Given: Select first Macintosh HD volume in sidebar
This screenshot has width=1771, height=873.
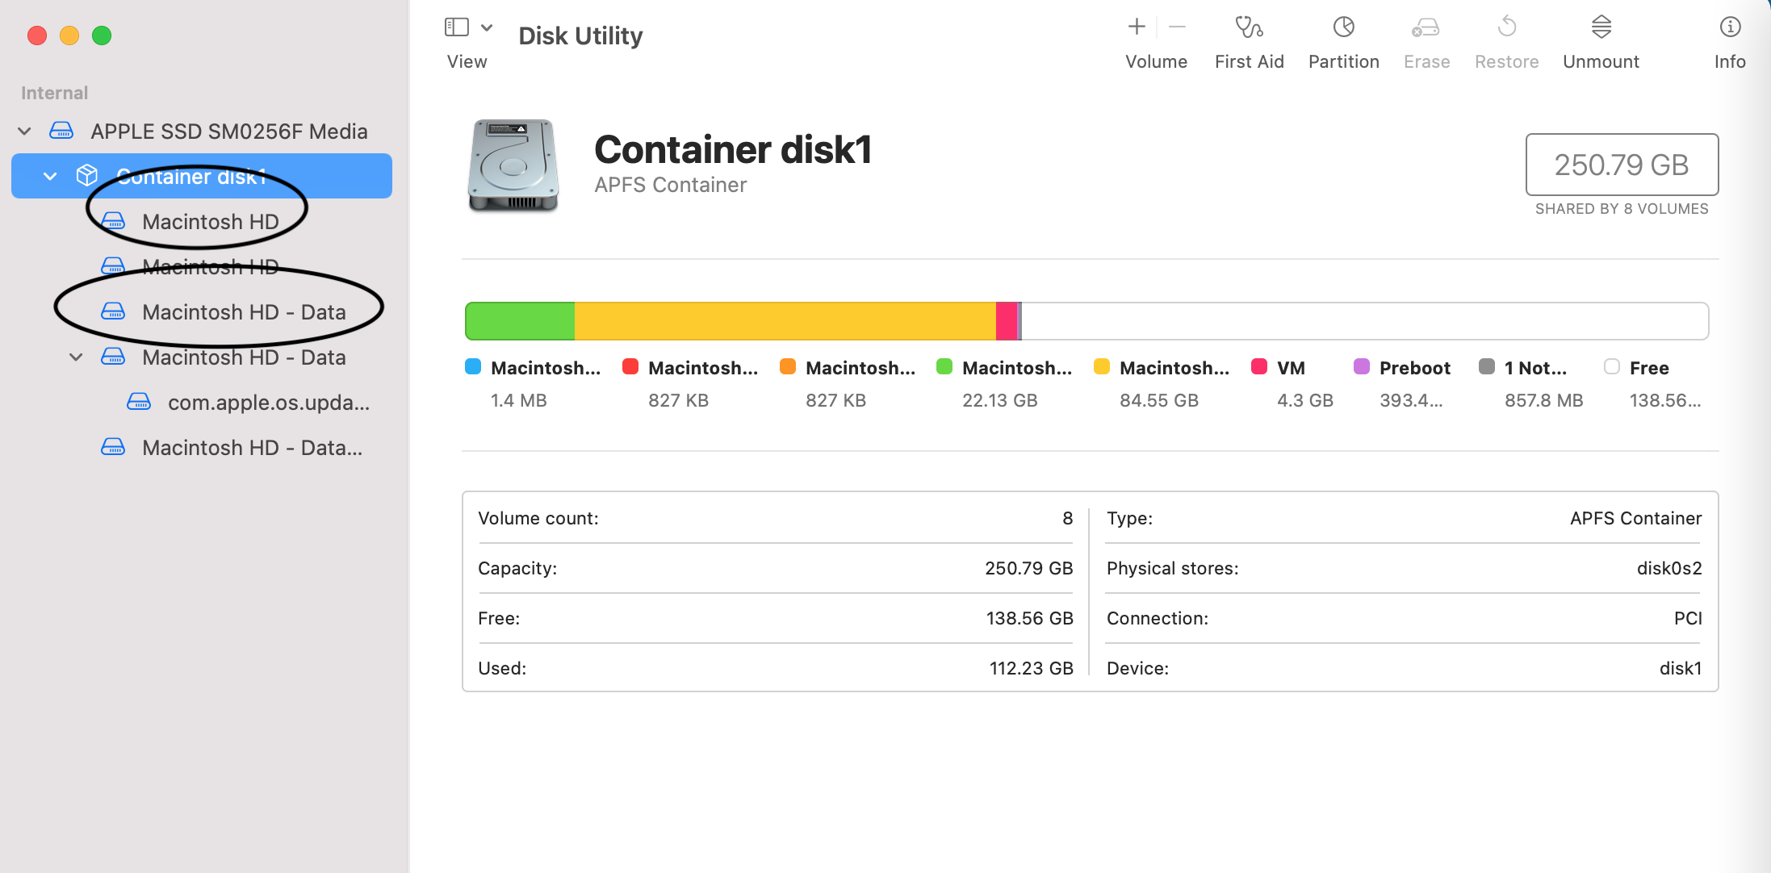Looking at the screenshot, I should pos(210,221).
